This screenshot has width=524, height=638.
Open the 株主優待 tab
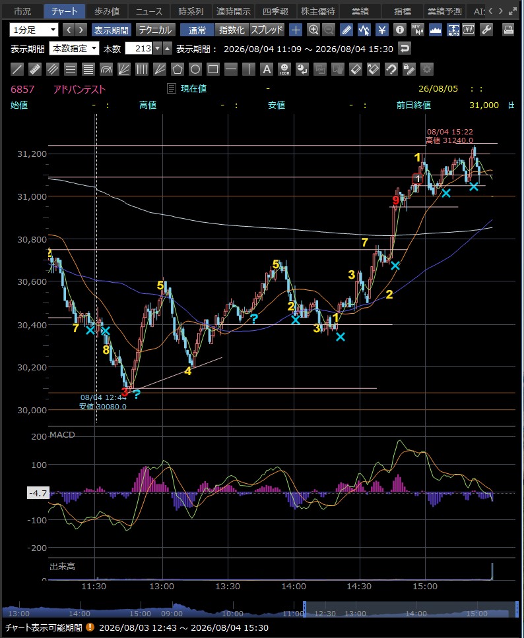click(x=318, y=11)
